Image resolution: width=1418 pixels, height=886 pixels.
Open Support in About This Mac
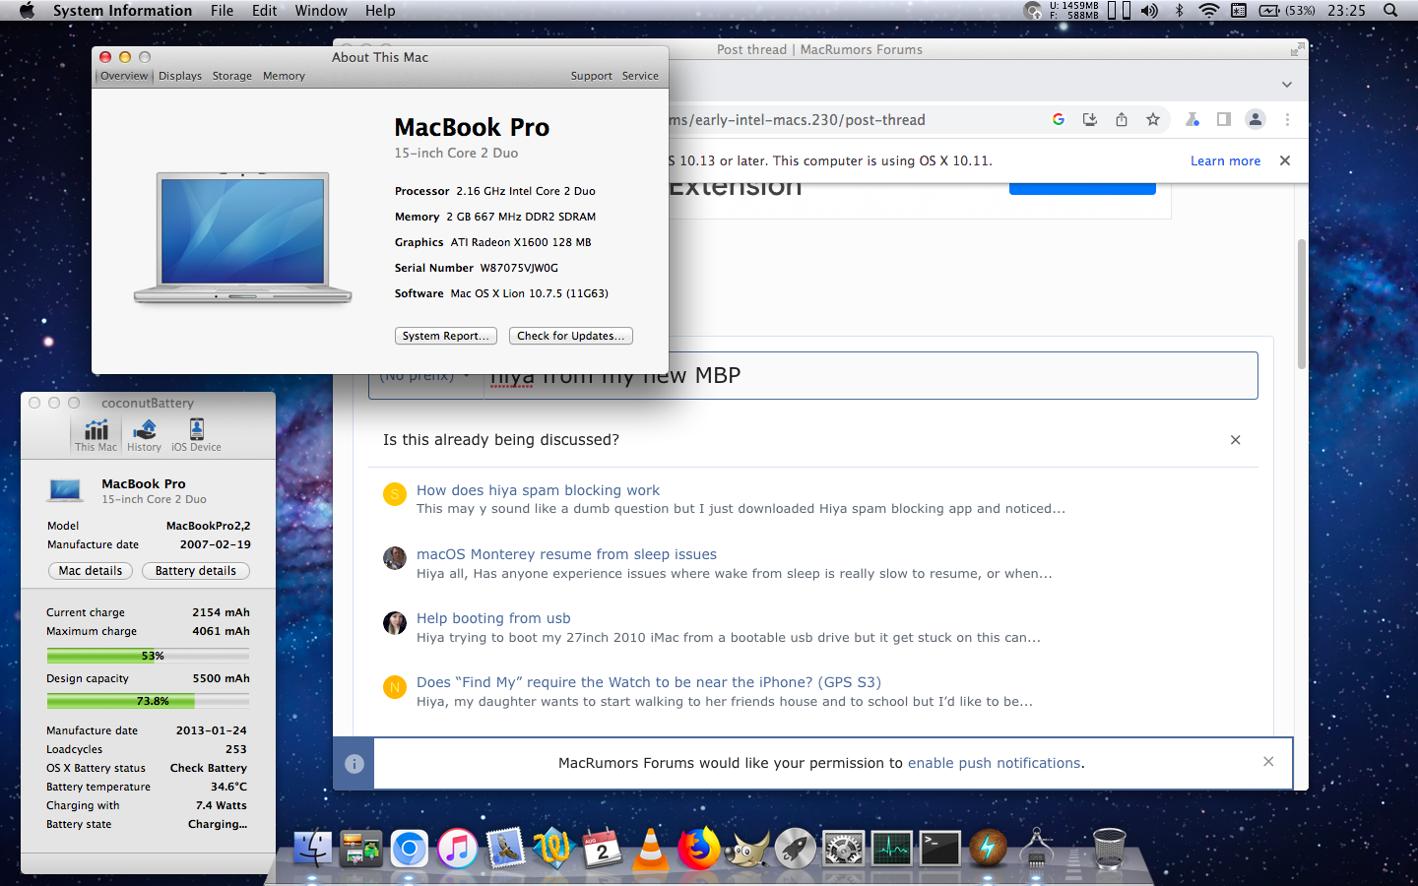point(592,76)
